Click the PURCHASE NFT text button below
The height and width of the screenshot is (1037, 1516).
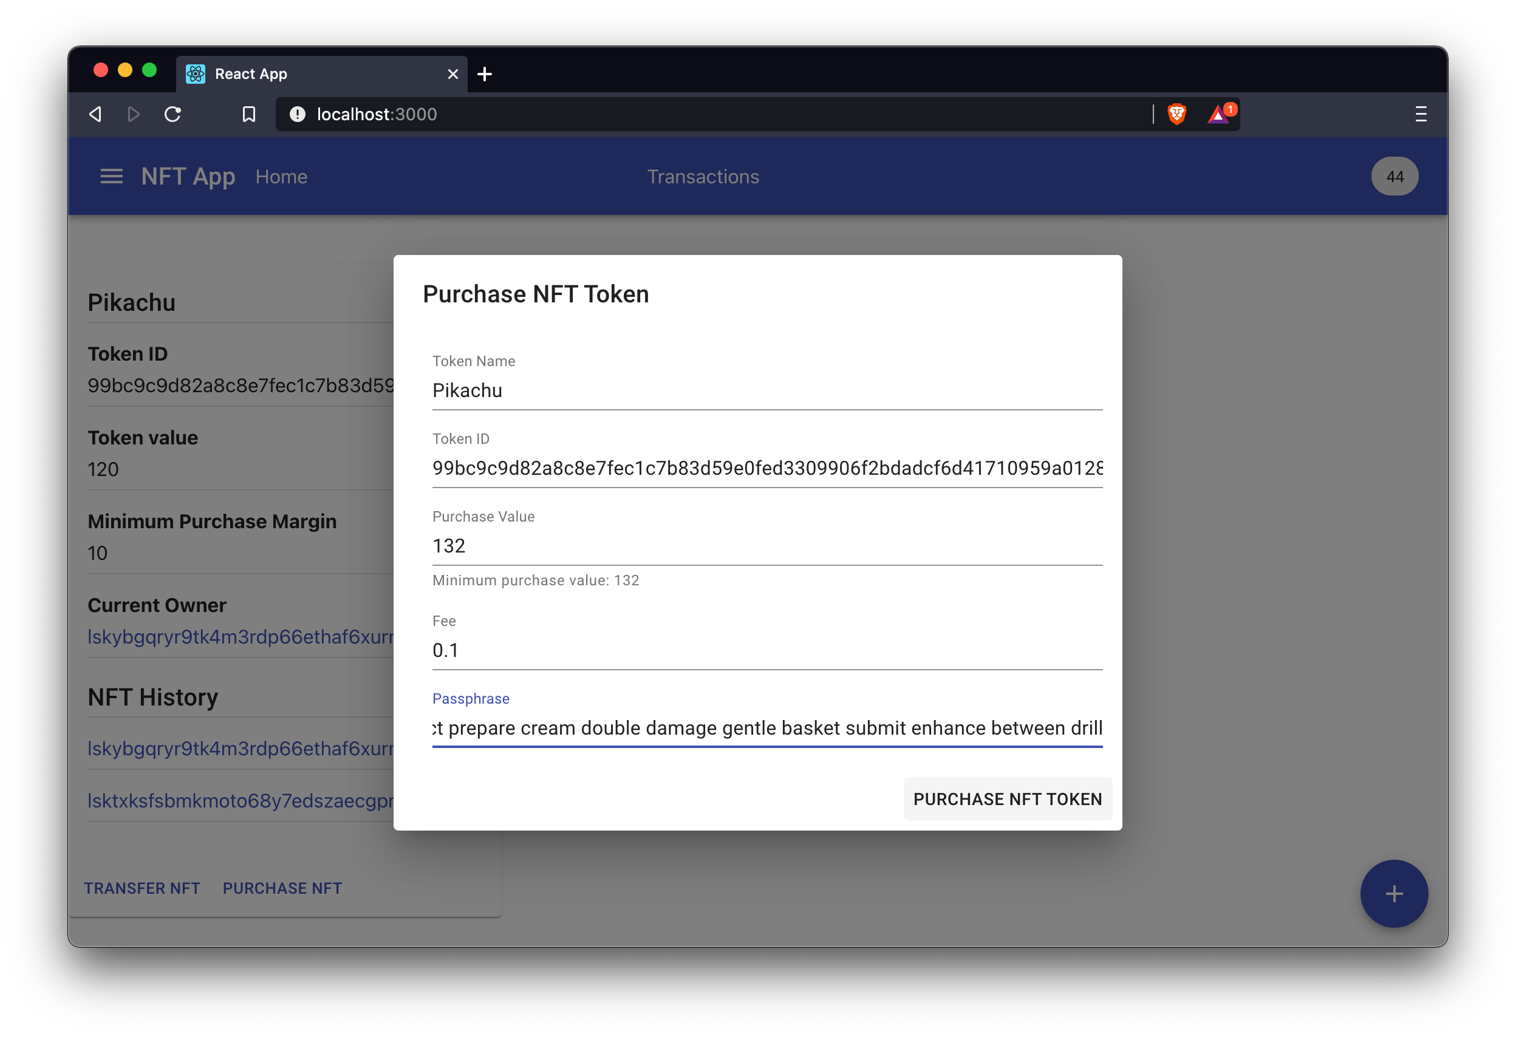[x=284, y=888]
